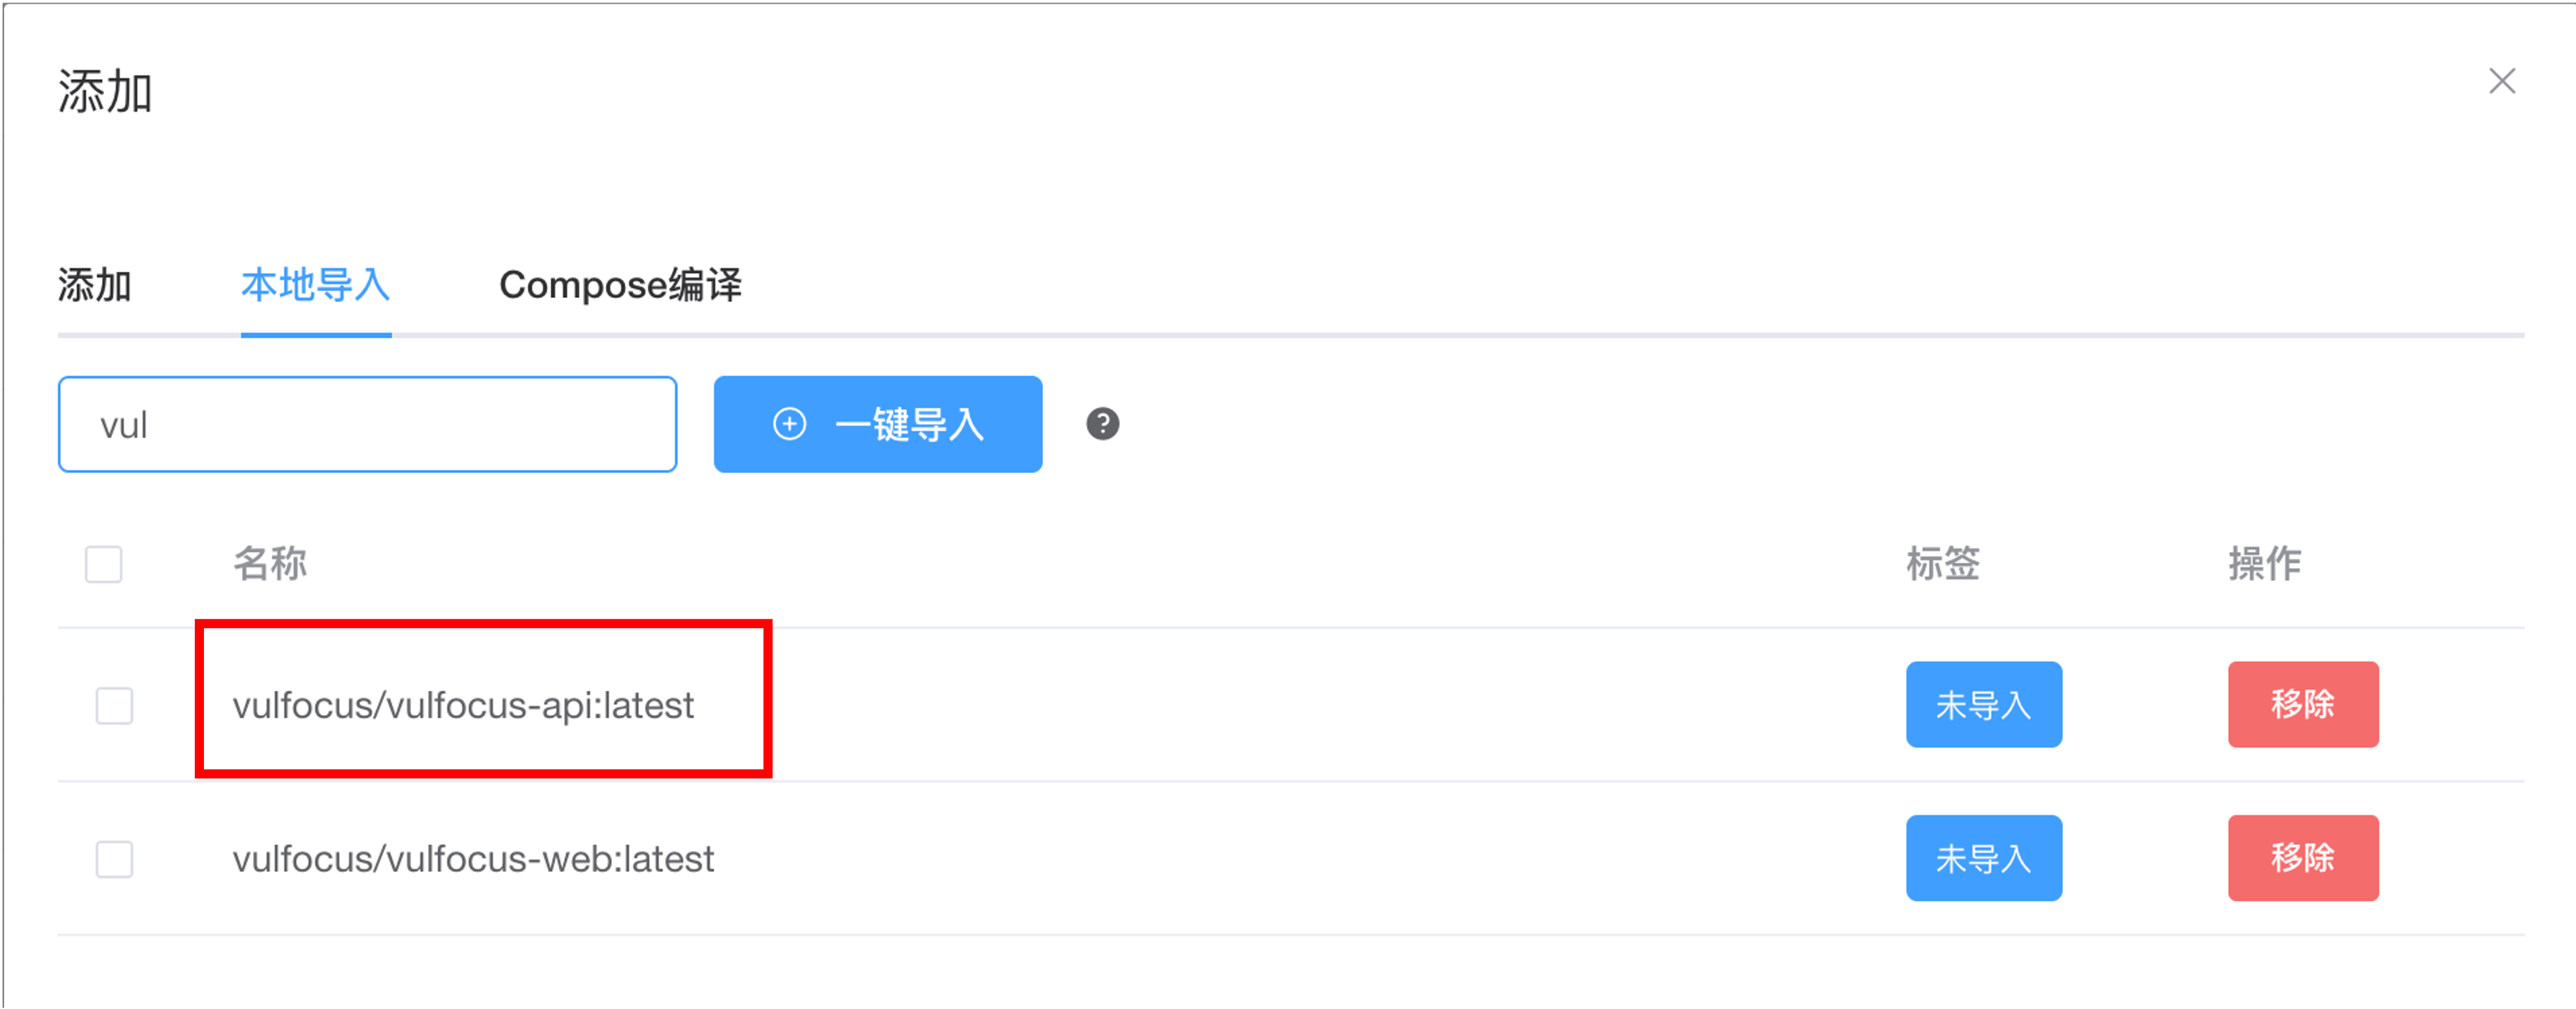Click the vulfocus/vulfocus-api:latest image name
The image size is (2576, 1009).
[x=463, y=706]
